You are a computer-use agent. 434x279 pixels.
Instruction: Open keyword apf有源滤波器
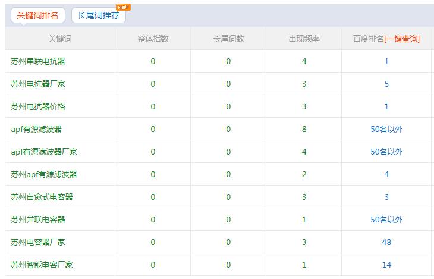(36, 130)
